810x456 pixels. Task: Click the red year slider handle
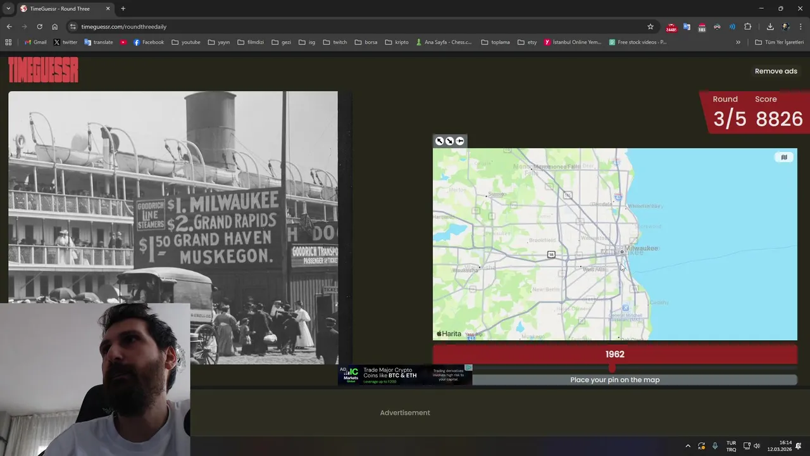(x=612, y=367)
